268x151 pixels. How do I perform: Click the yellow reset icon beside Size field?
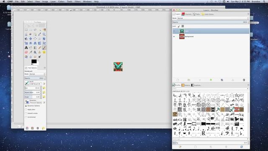44,88
